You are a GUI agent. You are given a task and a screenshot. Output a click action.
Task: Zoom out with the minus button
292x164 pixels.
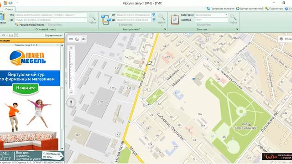coord(71,92)
